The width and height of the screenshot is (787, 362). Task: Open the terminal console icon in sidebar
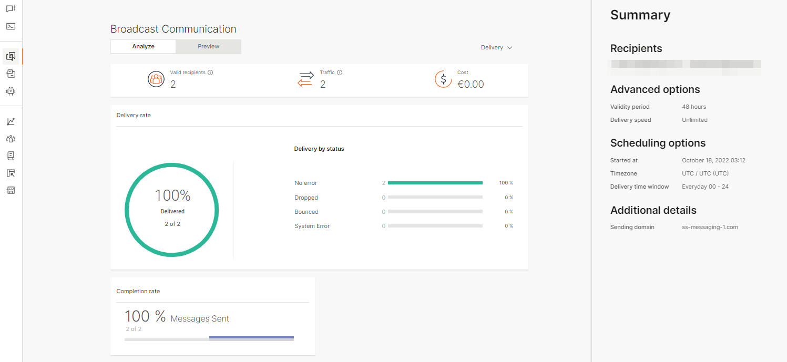coord(11,26)
